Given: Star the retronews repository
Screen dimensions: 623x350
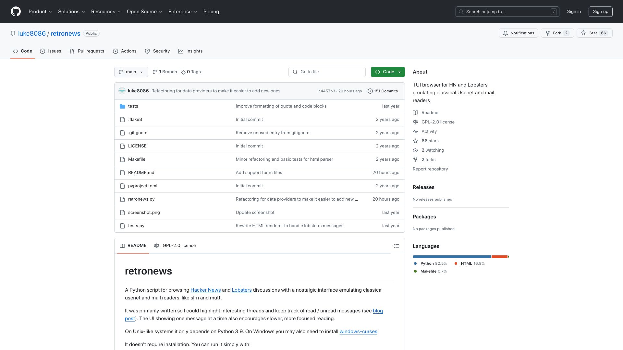Looking at the screenshot, I should 594,33.
